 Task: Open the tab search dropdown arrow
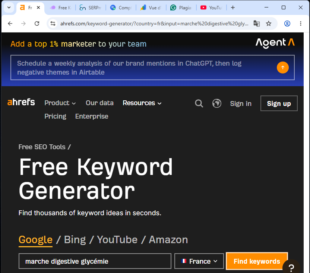coord(9,7)
